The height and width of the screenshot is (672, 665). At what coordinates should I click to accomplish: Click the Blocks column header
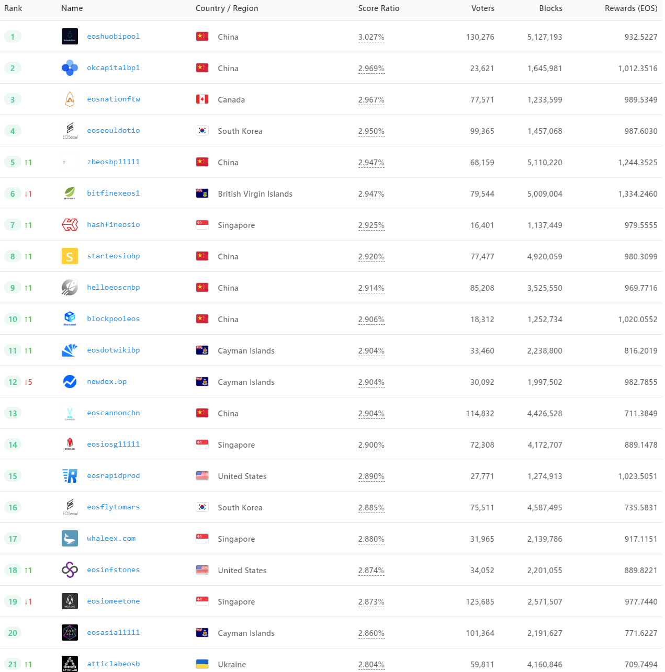551,8
